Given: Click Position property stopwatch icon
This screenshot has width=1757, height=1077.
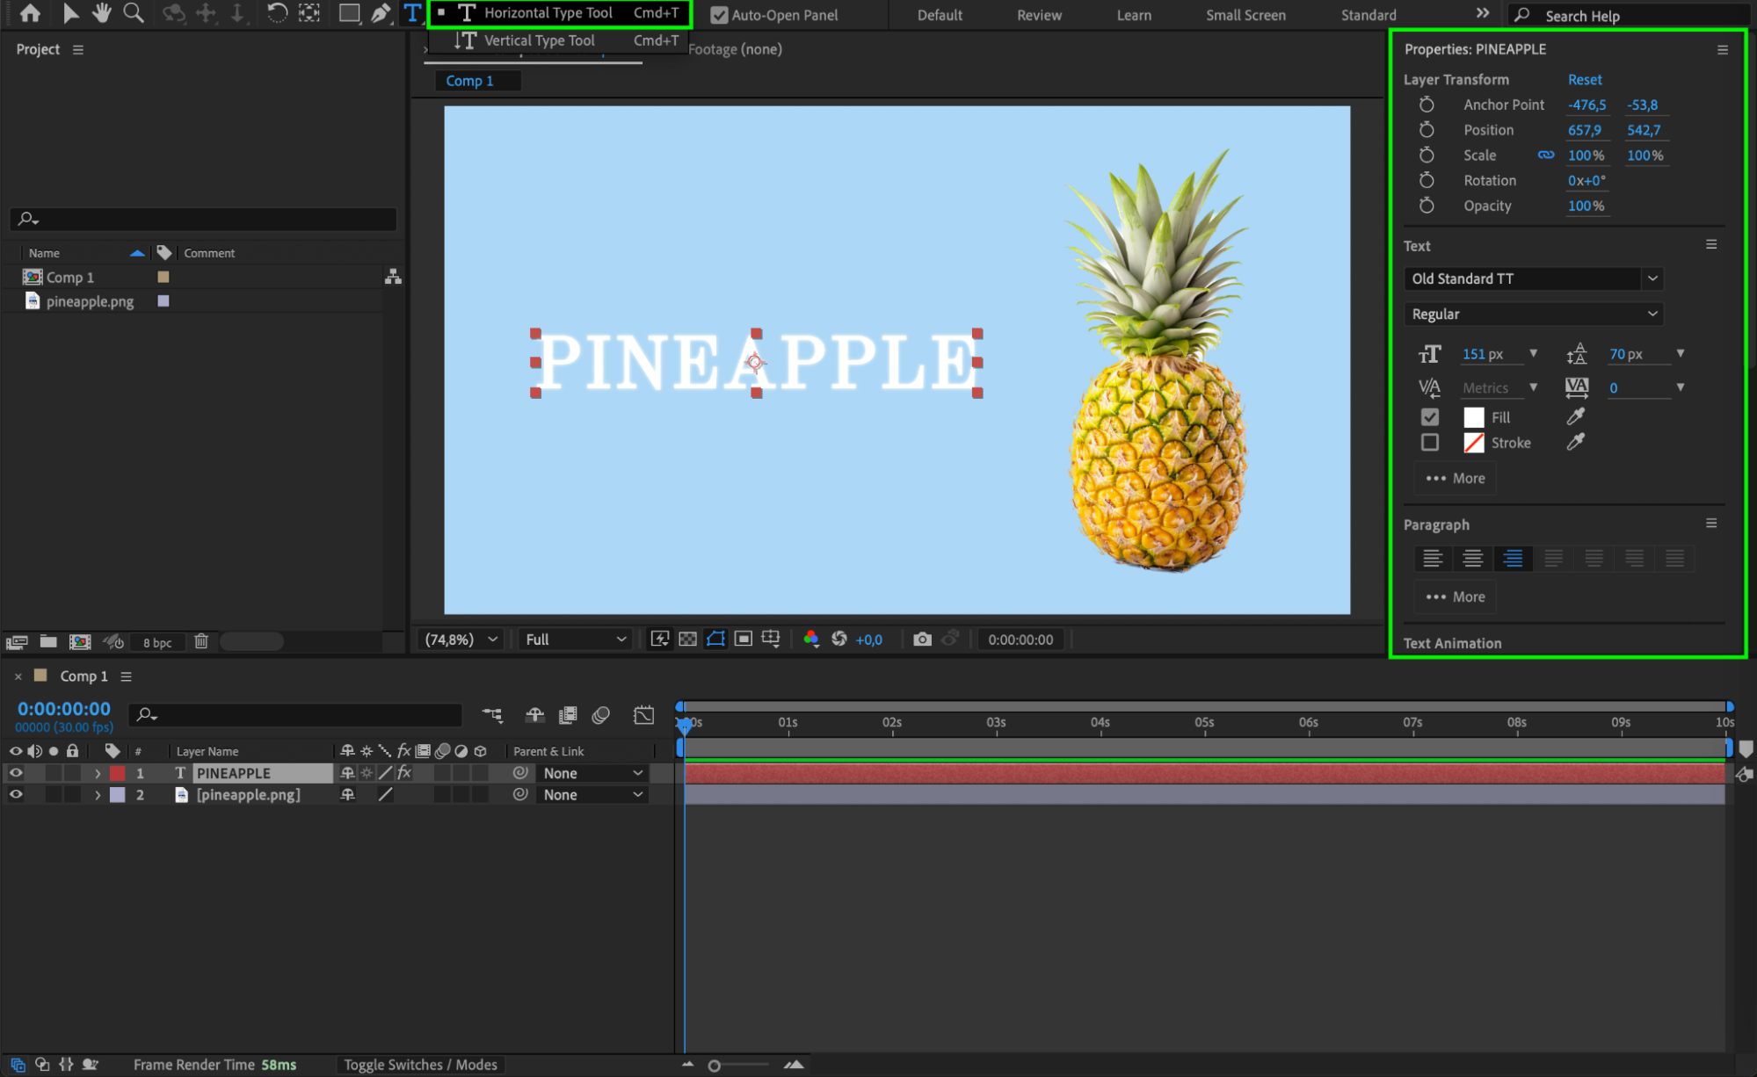Looking at the screenshot, I should click(x=1427, y=130).
